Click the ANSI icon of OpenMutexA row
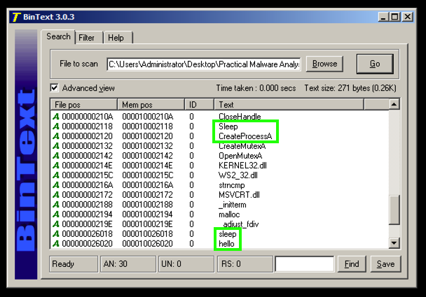 click(56, 156)
